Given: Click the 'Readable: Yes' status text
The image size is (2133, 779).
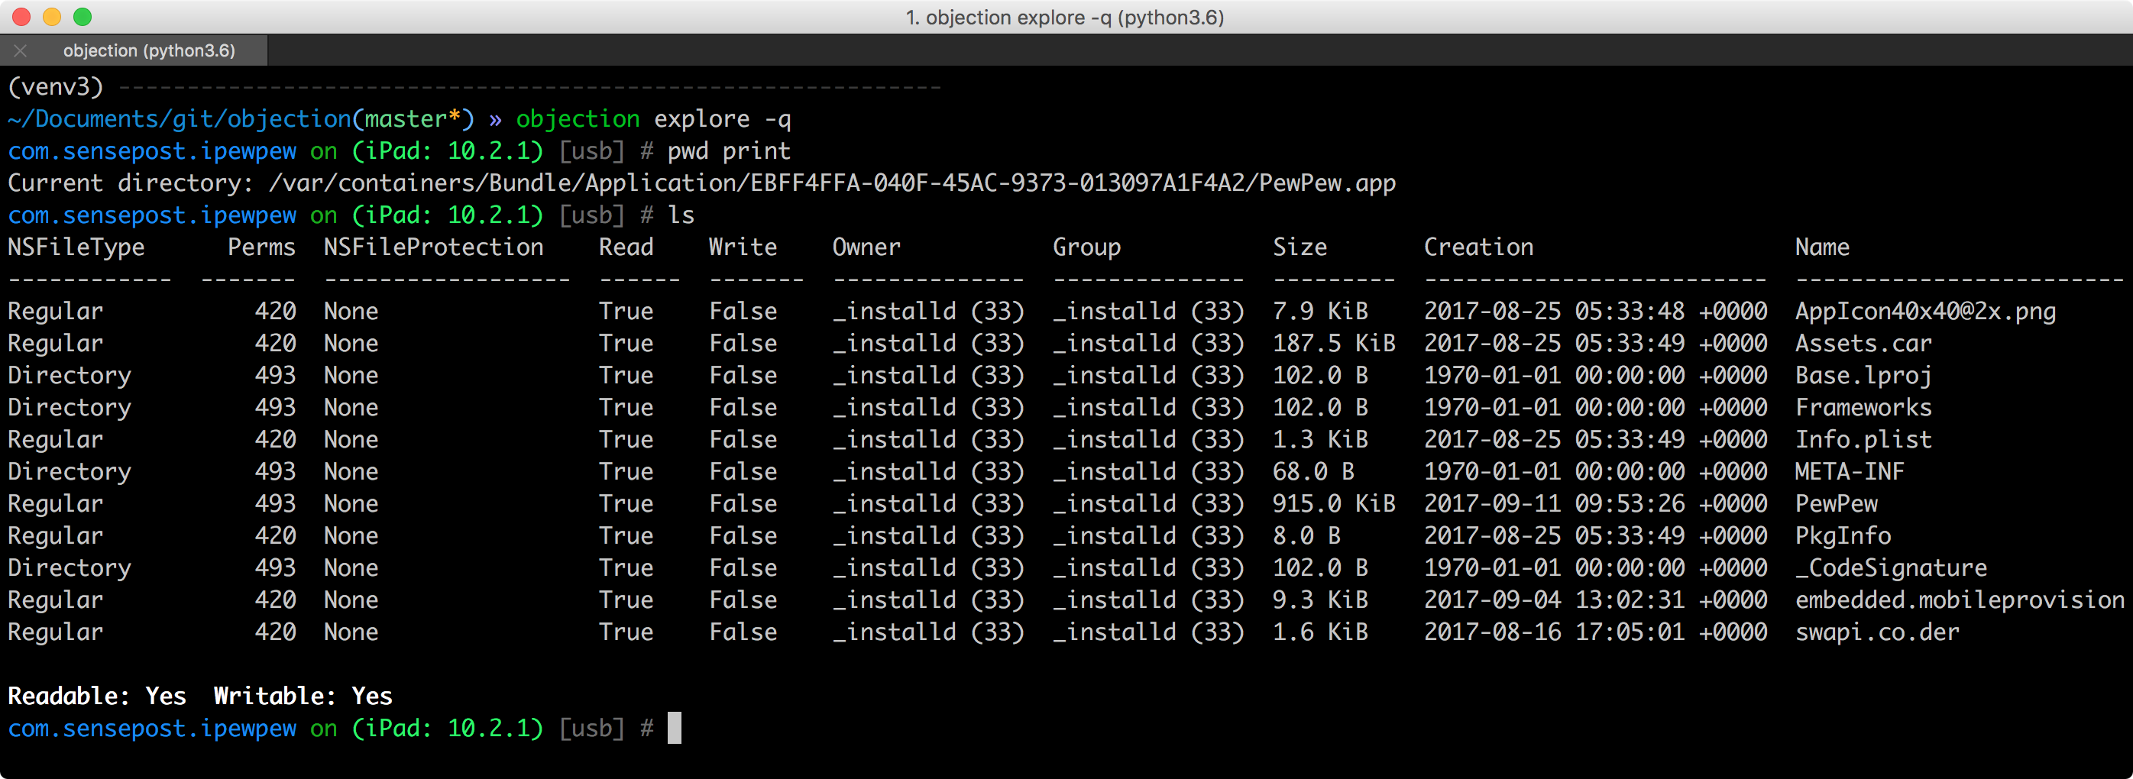Looking at the screenshot, I should pyautogui.click(x=97, y=697).
